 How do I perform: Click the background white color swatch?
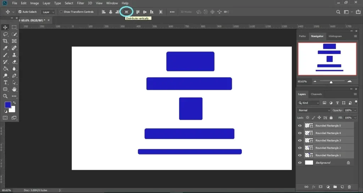tap(12, 110)
